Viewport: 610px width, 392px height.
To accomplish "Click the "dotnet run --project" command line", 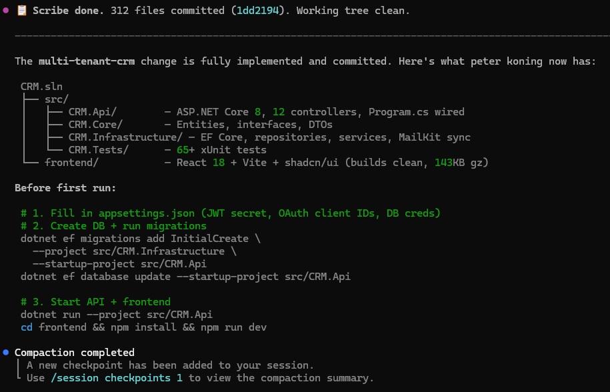I will (x=117, y=315).
